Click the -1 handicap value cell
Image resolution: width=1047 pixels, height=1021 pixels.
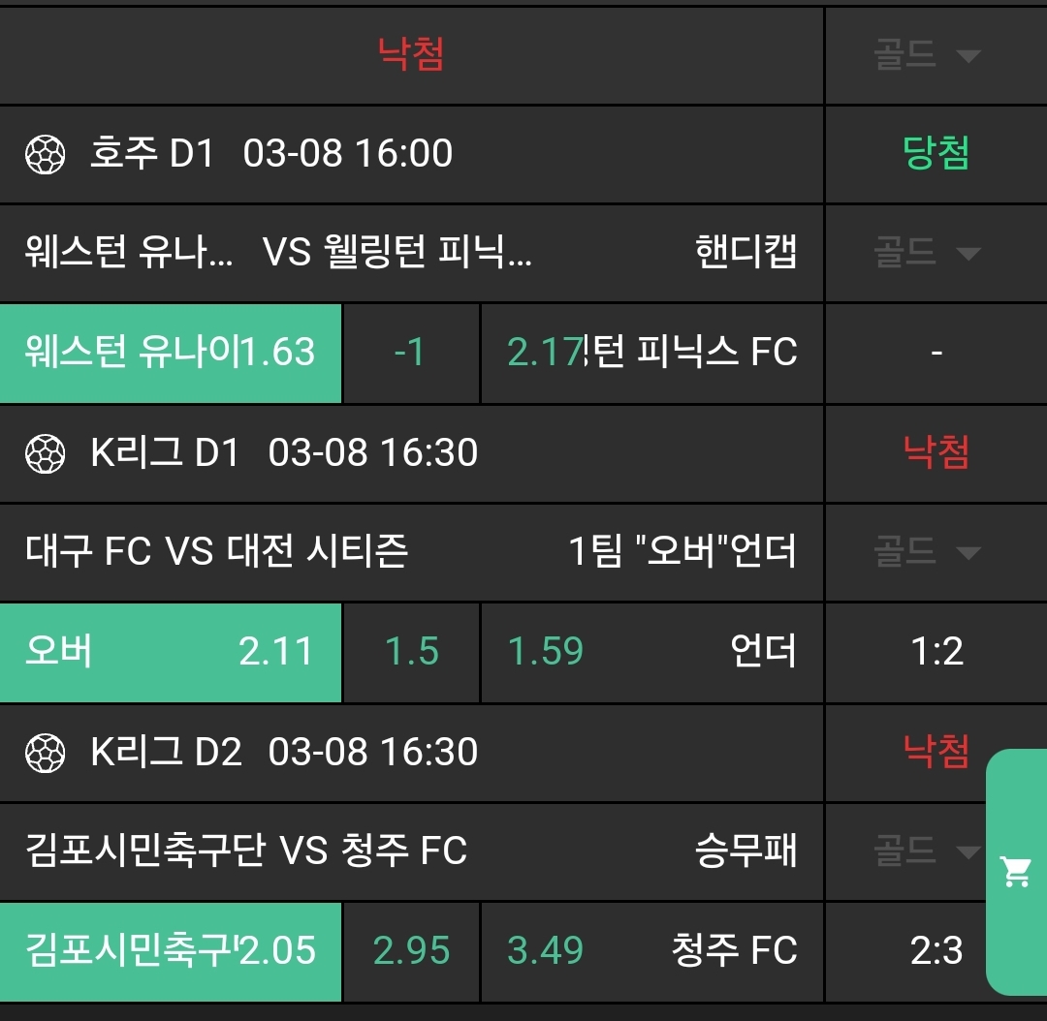pyautogui.click(x=411, y=353)
